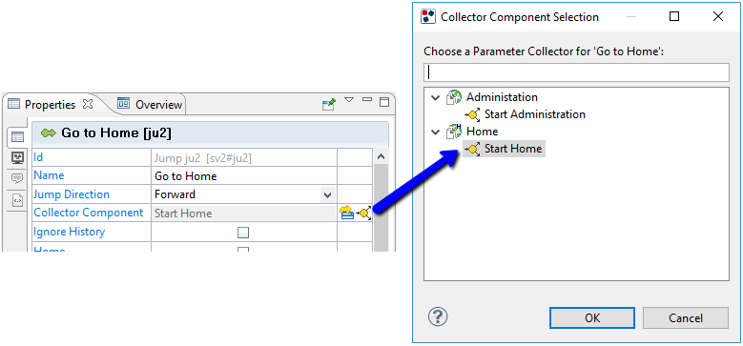
Task: Click the Jump Direction property label
Action: [72, 194]
